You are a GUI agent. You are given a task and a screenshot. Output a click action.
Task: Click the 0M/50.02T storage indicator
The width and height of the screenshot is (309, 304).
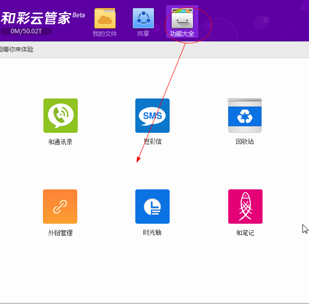[26, 31]
